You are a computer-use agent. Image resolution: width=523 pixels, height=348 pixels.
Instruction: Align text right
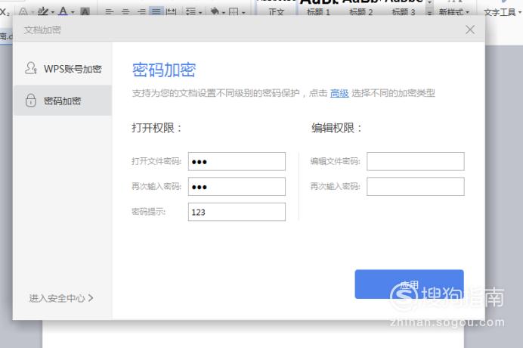(x=142, y=12)
